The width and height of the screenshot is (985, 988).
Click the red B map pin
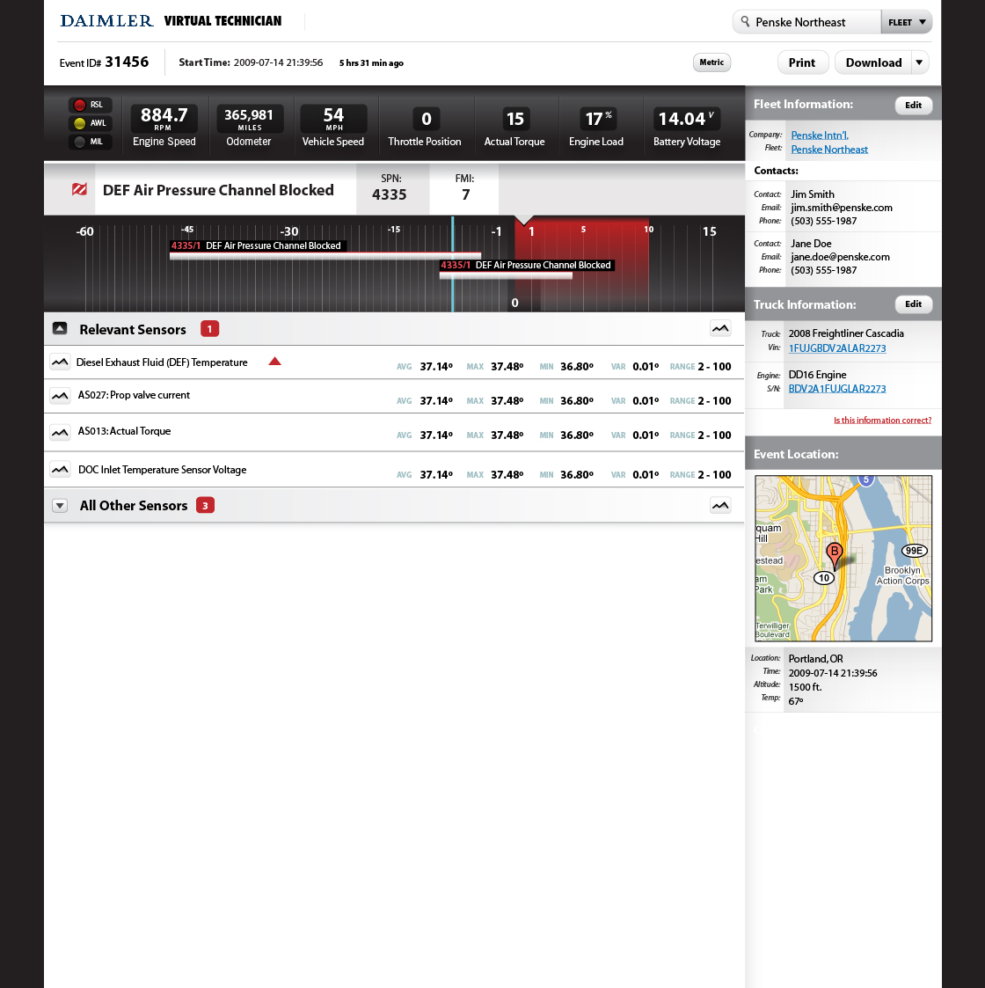pos(834,555)
